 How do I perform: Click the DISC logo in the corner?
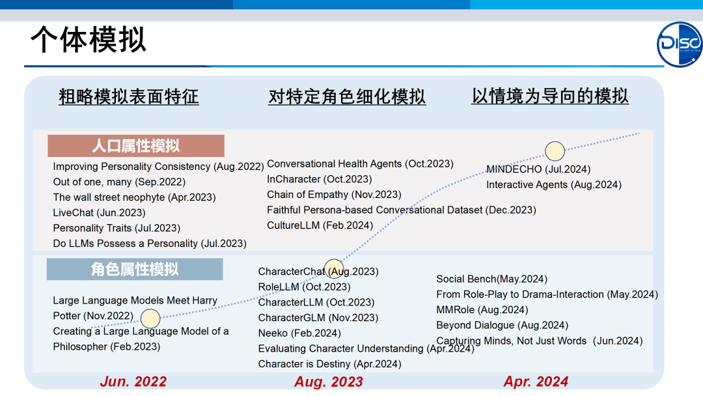[680, 44]
